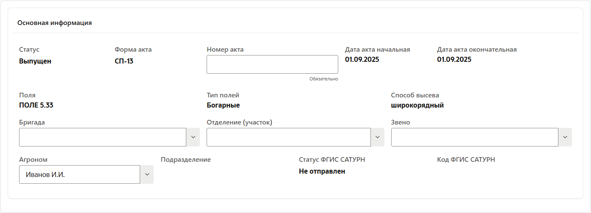Click the широкорядный sowing method value

pyautogui.click(x=417, y=105)
